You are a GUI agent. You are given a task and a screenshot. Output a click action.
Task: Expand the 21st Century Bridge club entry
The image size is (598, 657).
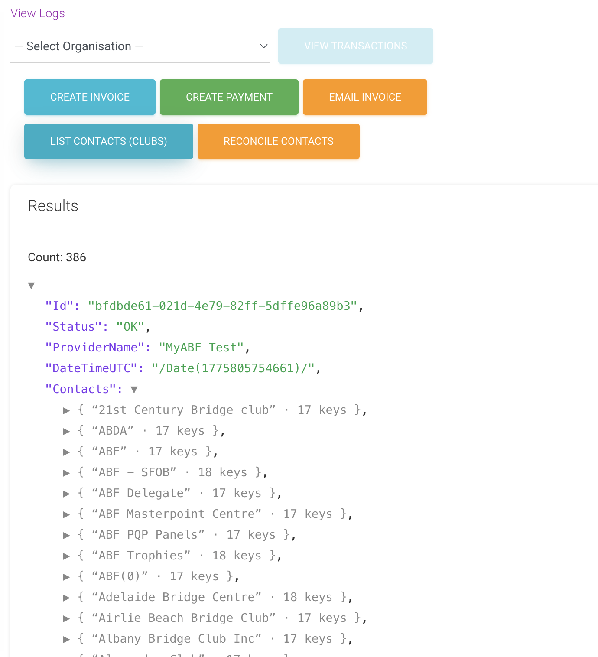(66, 410)
